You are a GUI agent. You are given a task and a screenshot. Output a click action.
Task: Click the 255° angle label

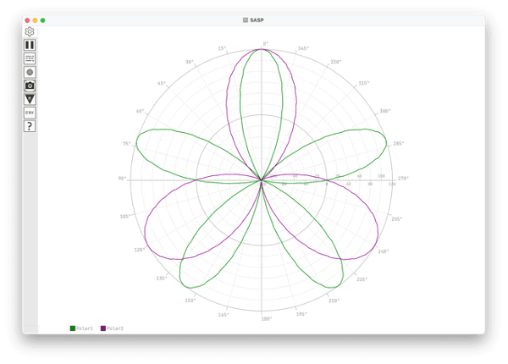click(396, 219)
